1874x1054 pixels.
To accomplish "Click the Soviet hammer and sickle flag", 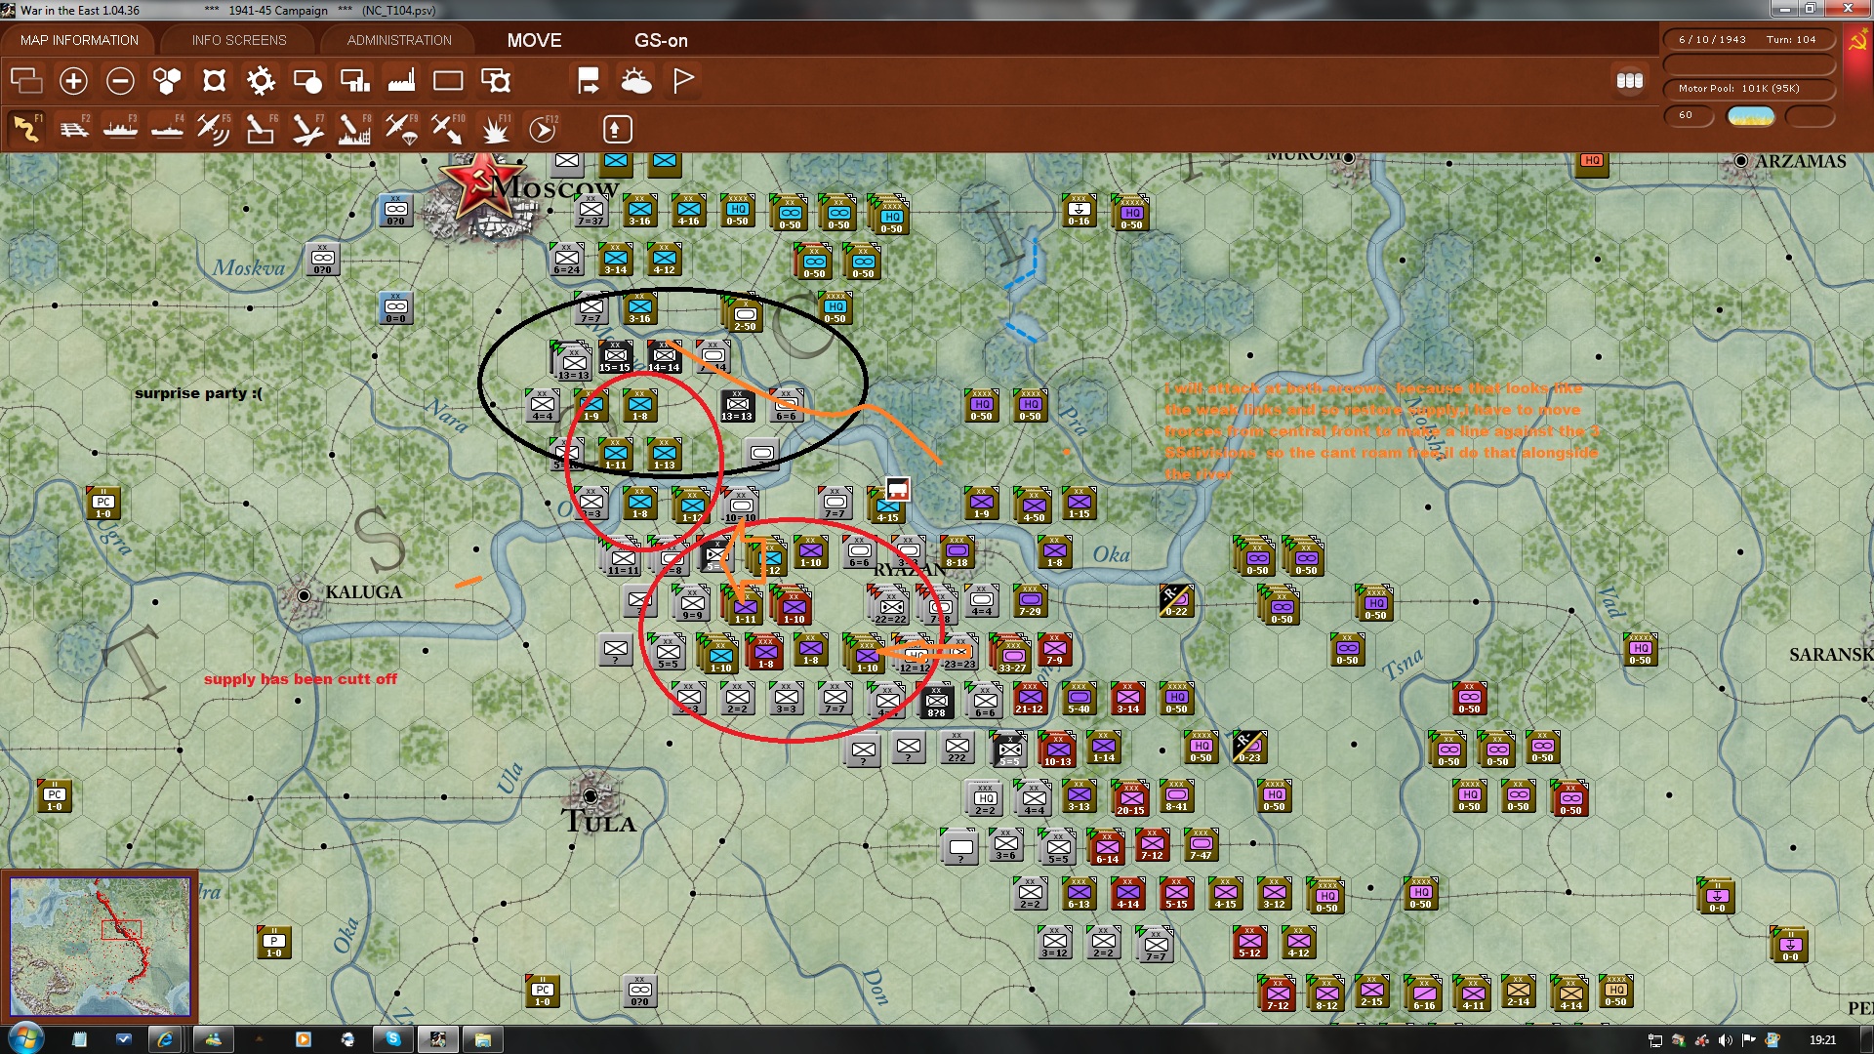I will pos(1857,42).
